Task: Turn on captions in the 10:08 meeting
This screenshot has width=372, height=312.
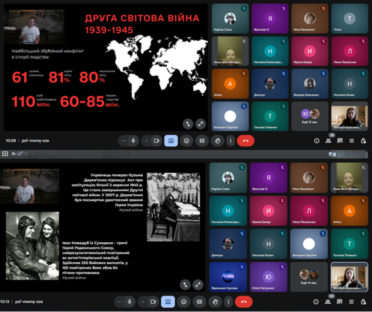Action: tap(201, 141)
